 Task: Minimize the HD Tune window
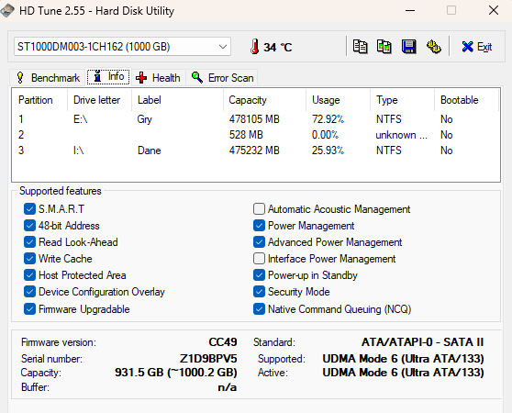tap(410, 10)
